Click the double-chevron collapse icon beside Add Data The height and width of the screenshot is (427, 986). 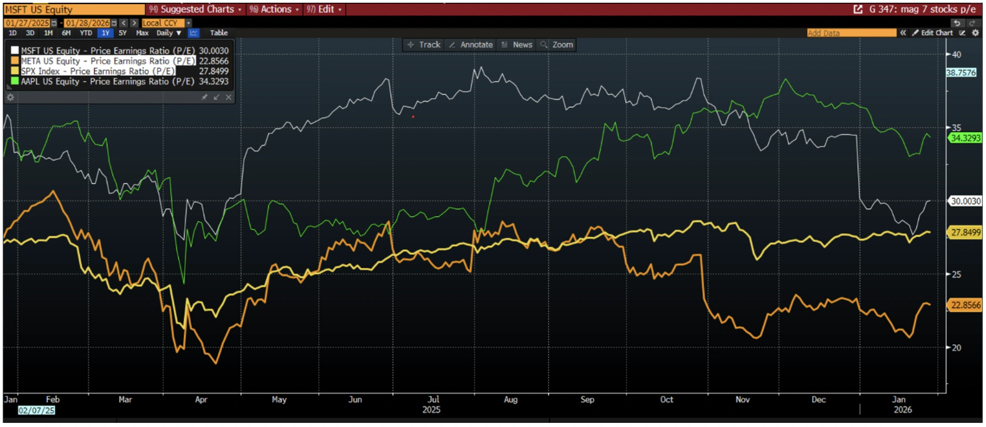[903, 33]
